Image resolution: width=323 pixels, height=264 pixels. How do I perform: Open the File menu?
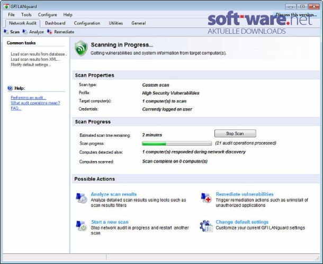point(11,15)
